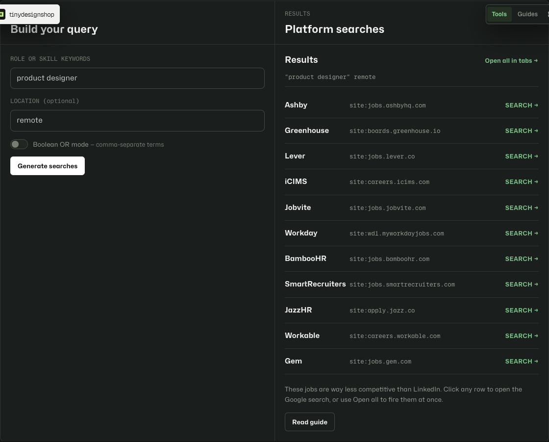This screenshot has height=442, width=549.
Task: Click site:boards.greenhouse.io text
Action: tap(395, 131)
